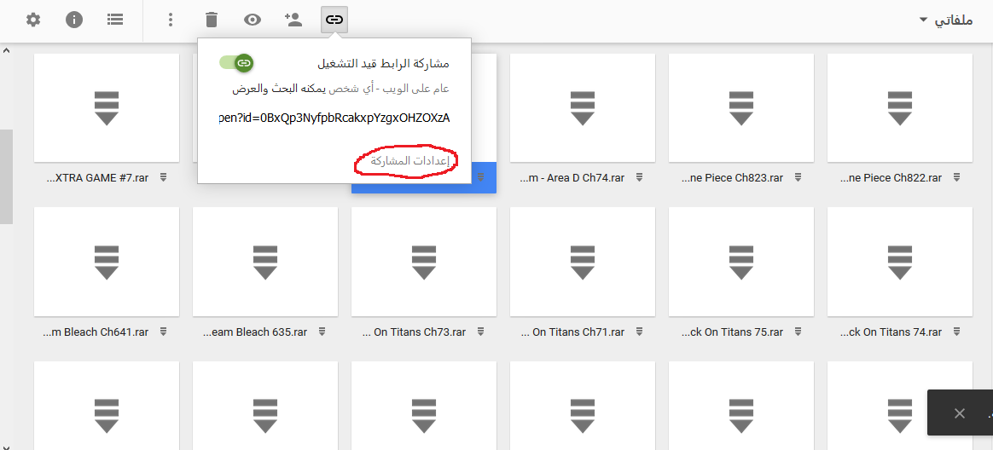Click the On Titans Ch73.rar file

pos(424,262)
